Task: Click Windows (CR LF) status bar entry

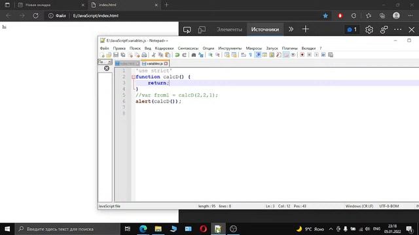Action: [359, 206]
